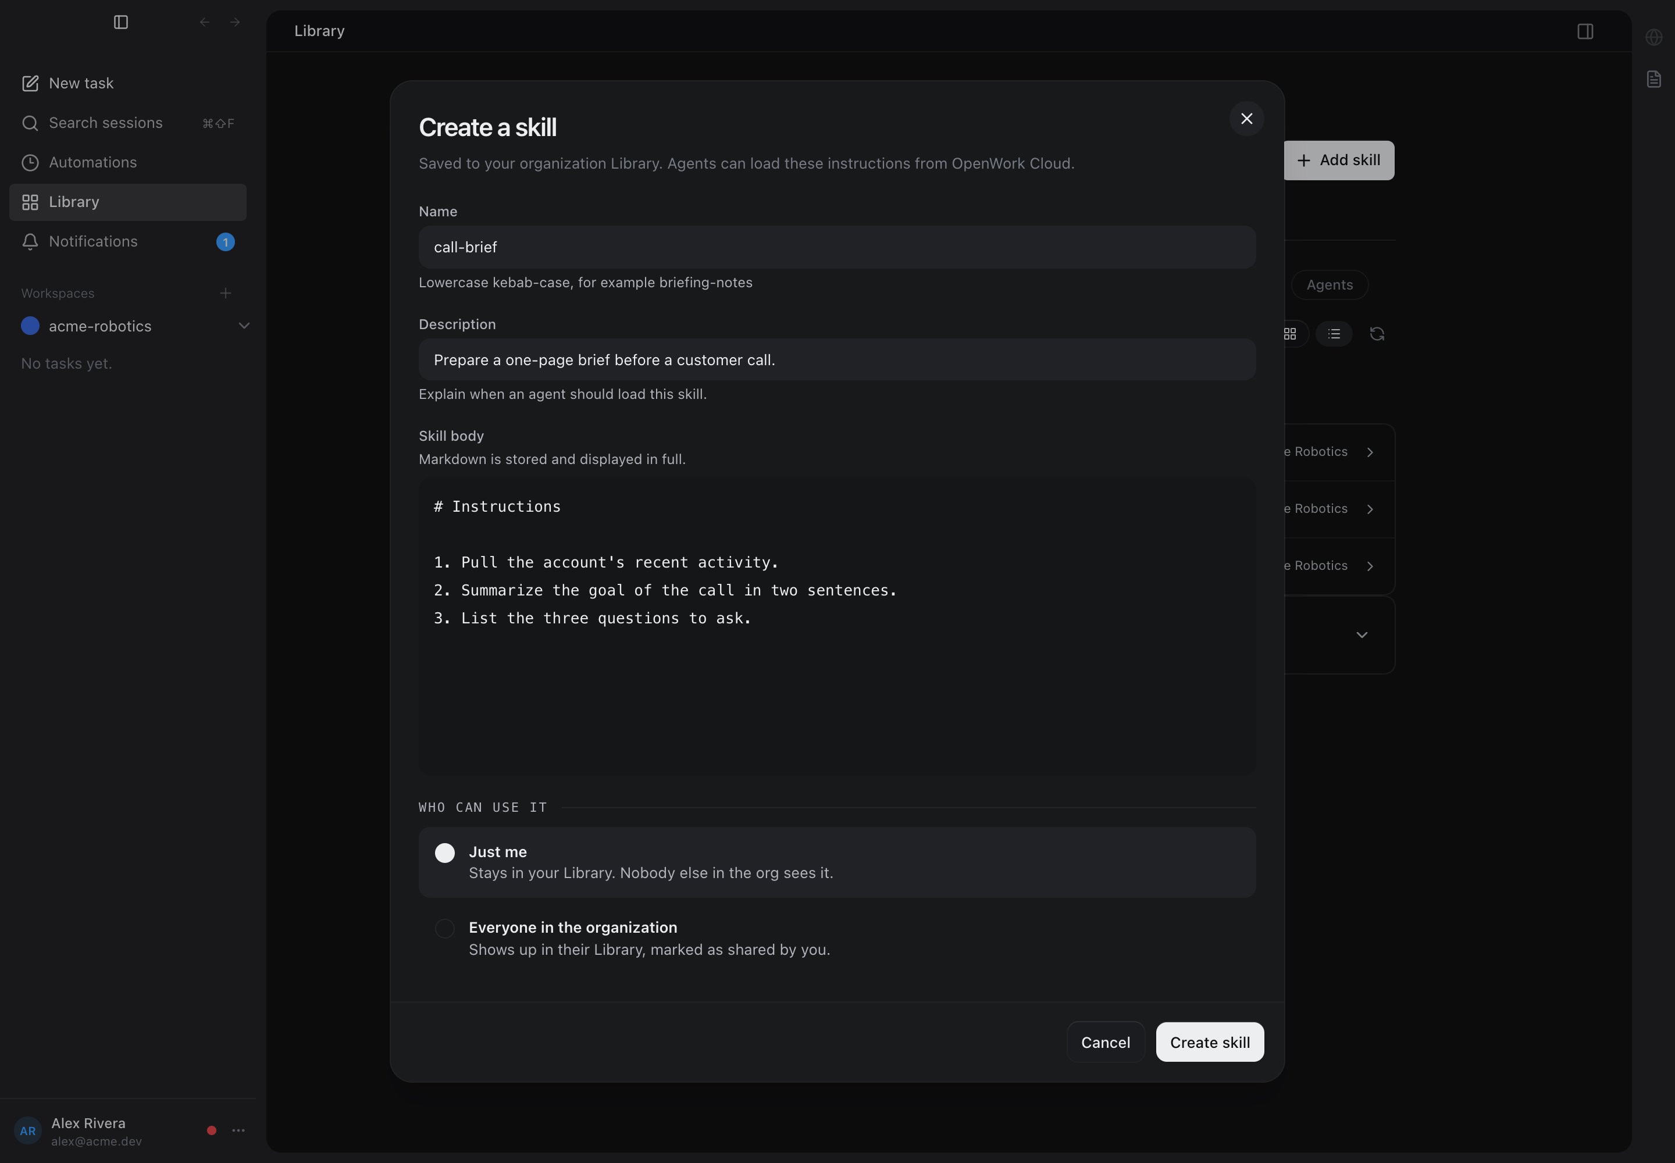Go back with the left arrow
This screenshot has height=1163, width=1675.
tap(205, 23)
